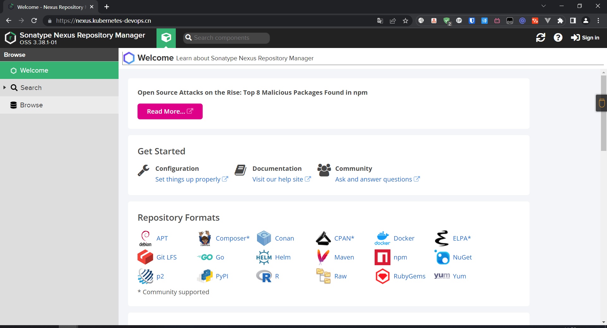Open the npm format link
The image size is (607, 328).
400,257
